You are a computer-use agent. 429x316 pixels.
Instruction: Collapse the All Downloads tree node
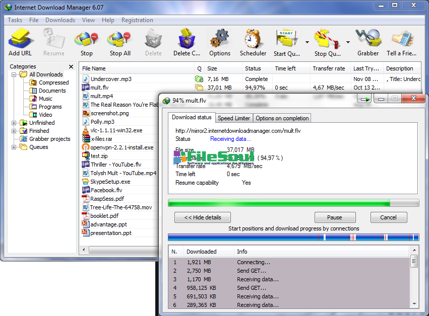click(14, 74)
